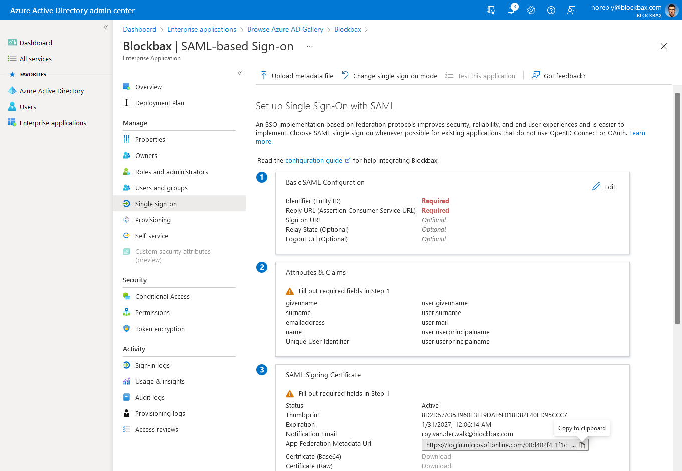Screen dimensions: 682x471
Task: Open the notifications bell icon
Action: (x=511, y=10)
